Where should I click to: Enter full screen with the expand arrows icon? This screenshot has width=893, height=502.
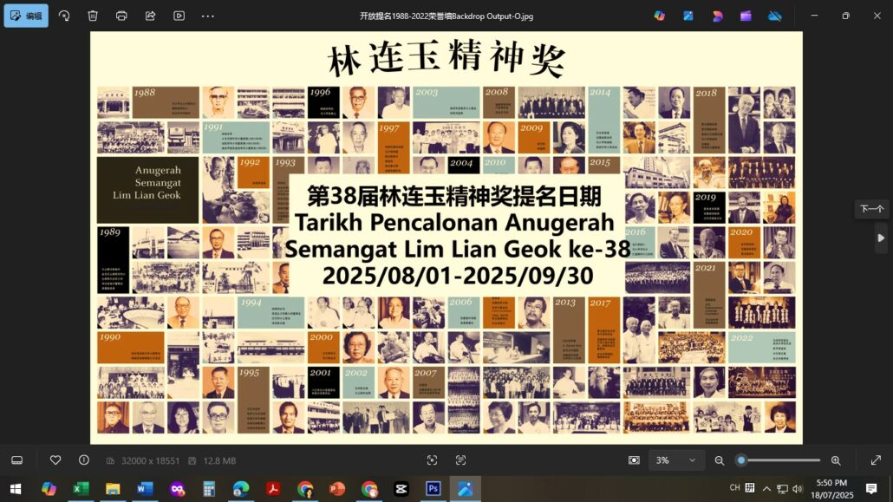pyautogui.click(x=876, y=460)
